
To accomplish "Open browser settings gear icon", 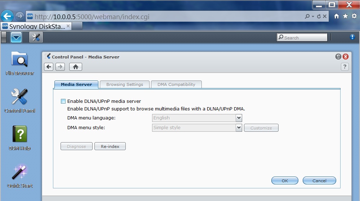I will (x=354, y=16).
